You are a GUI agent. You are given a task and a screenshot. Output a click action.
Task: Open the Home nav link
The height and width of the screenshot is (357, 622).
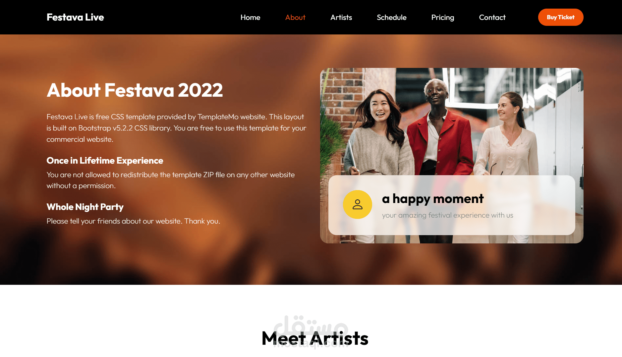(250, 17)
